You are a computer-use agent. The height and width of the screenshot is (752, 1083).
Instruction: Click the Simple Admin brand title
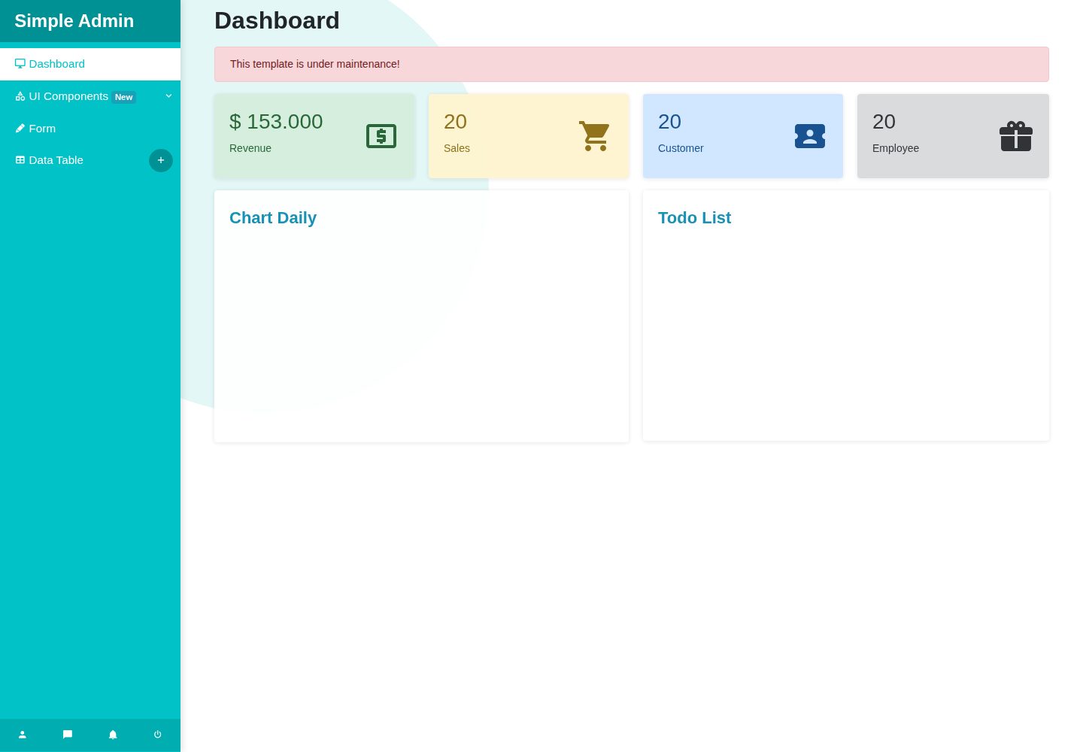click(x=74, y=21)
